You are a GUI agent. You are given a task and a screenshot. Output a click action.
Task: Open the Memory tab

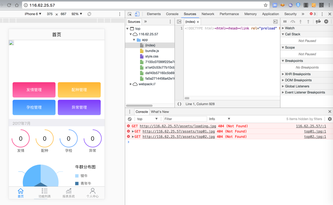click(x=251, y=14)
